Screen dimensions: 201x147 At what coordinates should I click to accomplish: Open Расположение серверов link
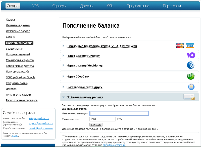[x=22, y=100]
